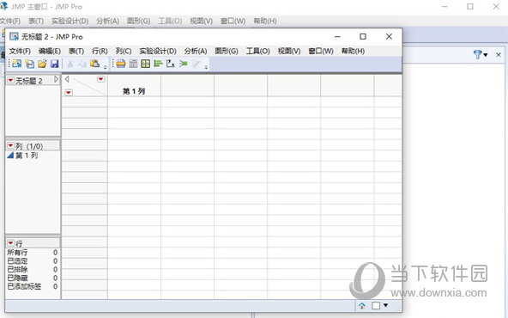508x318 pixels.
Task: Toggle the empty checkbox in the status bar
Action: point(376,305)
